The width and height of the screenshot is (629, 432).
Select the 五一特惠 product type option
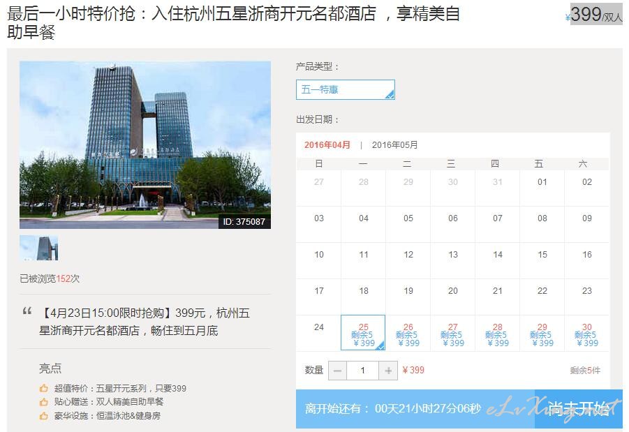point(346,89)
